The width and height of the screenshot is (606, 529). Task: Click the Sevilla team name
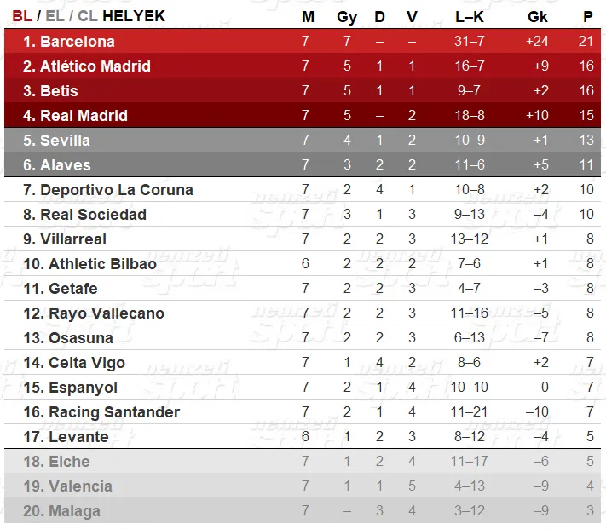65,141
